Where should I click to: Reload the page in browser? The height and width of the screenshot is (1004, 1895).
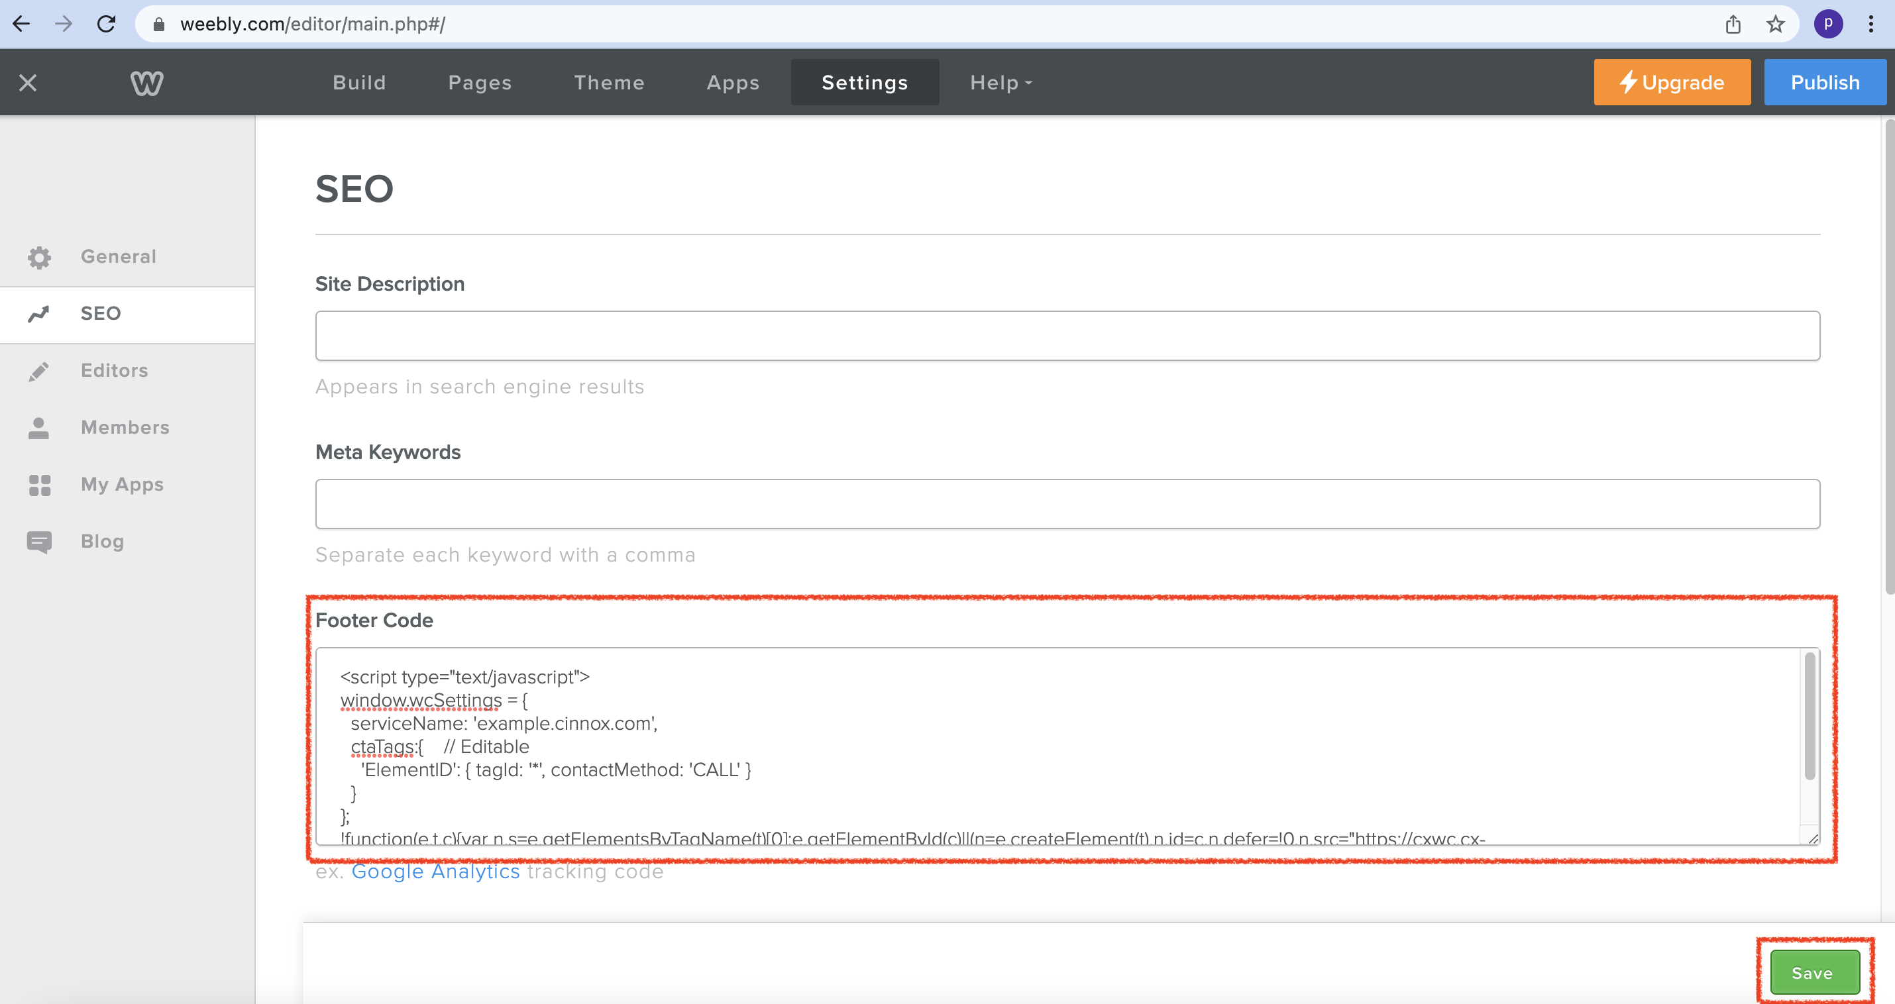107,25
